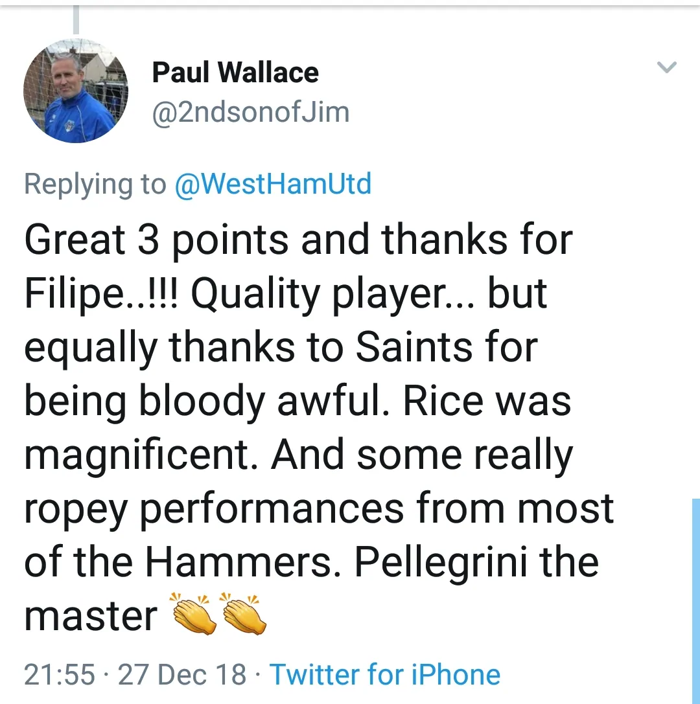Click the display name Paul Wallace
The height and width of the screenshot is (704, 700).
click(x=235, y=73)
